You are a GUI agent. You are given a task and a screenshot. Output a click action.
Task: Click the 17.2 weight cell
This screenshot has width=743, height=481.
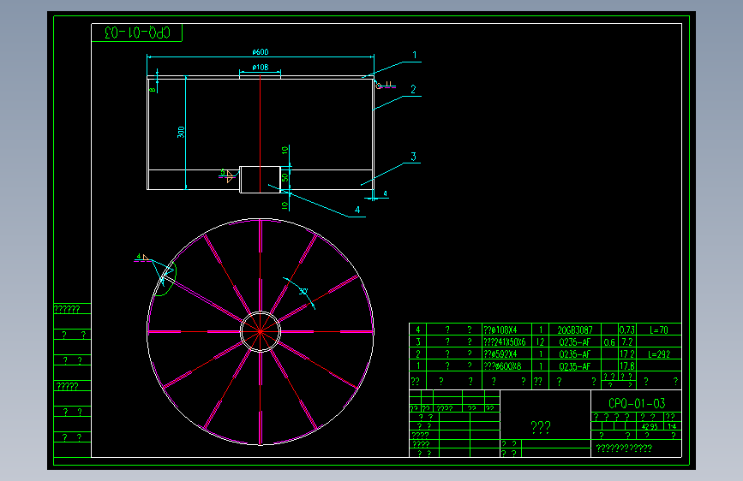coord(627,353)
